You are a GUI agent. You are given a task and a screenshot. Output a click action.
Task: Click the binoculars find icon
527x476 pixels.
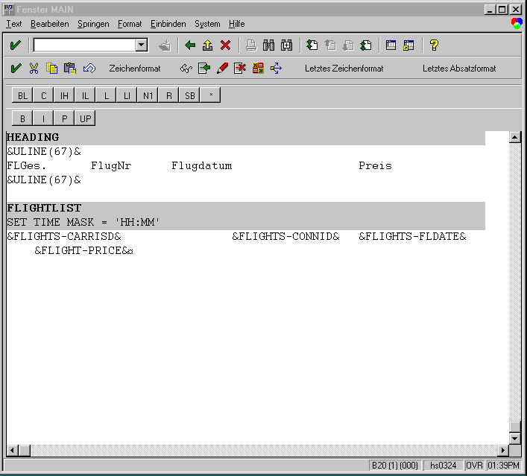[x=268, y=45]
